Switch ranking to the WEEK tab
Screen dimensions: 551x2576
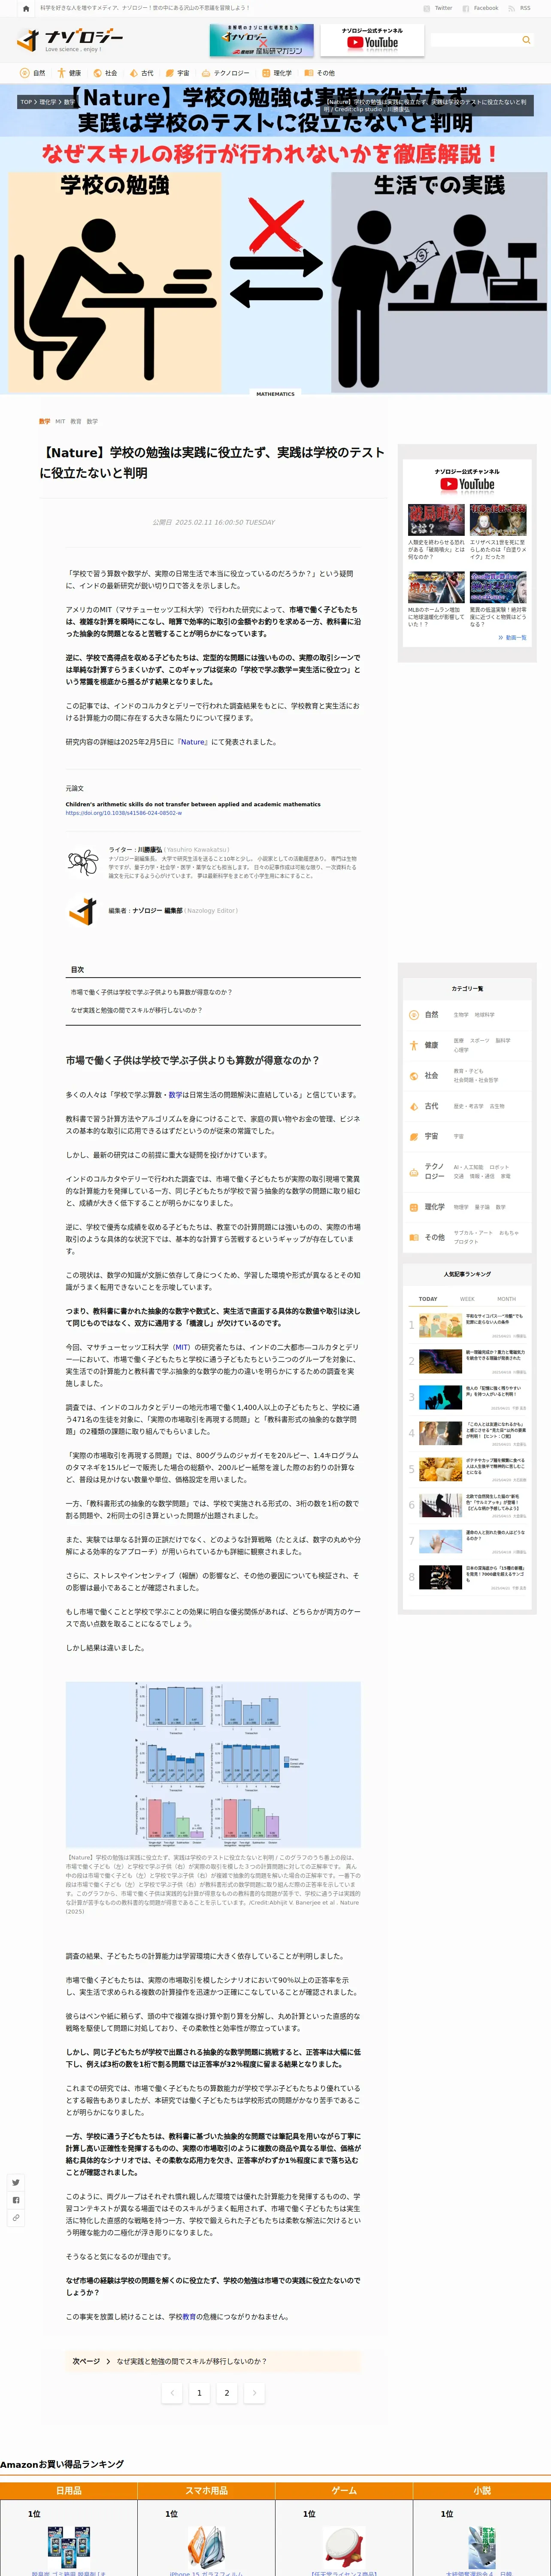(467, 1299)
